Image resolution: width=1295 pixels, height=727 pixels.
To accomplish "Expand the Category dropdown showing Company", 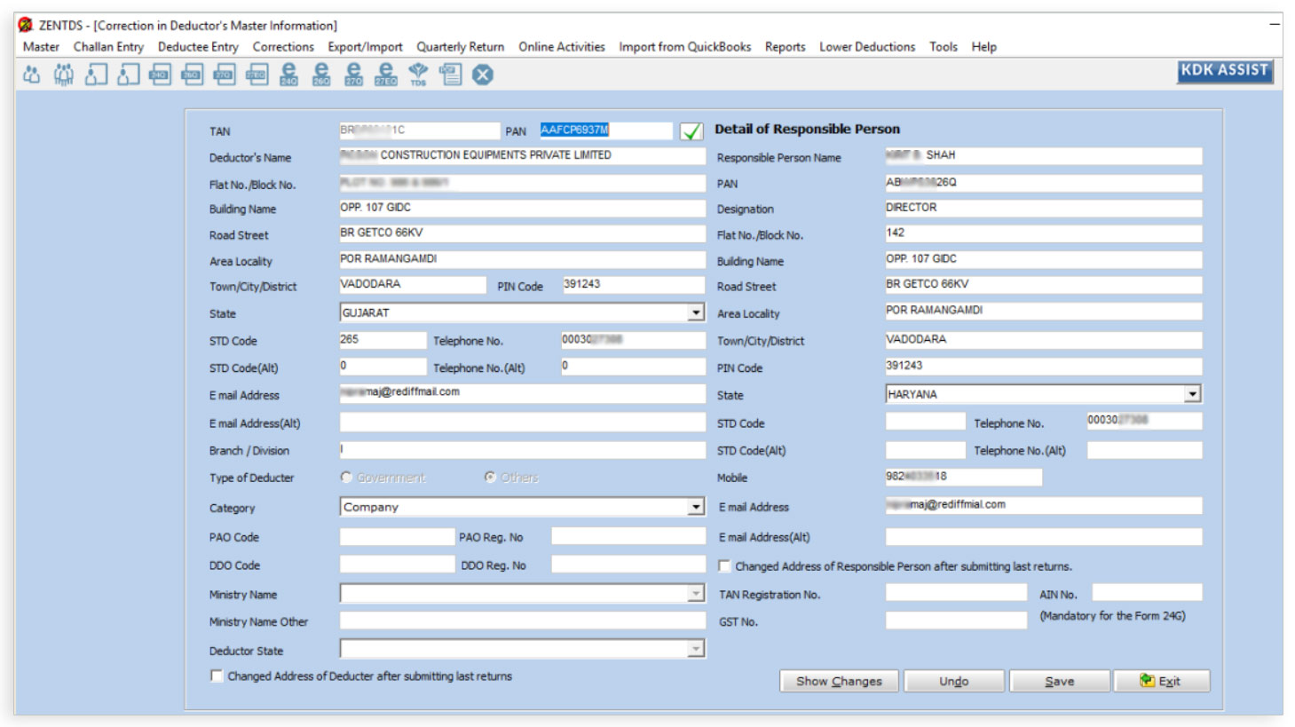I will 696,508.
